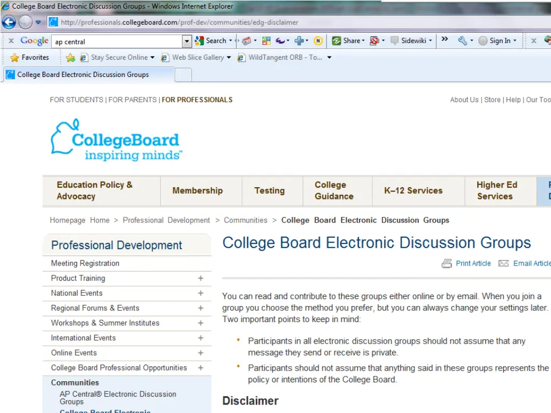Open the WildTangent ORB favorite

point(280,57)
